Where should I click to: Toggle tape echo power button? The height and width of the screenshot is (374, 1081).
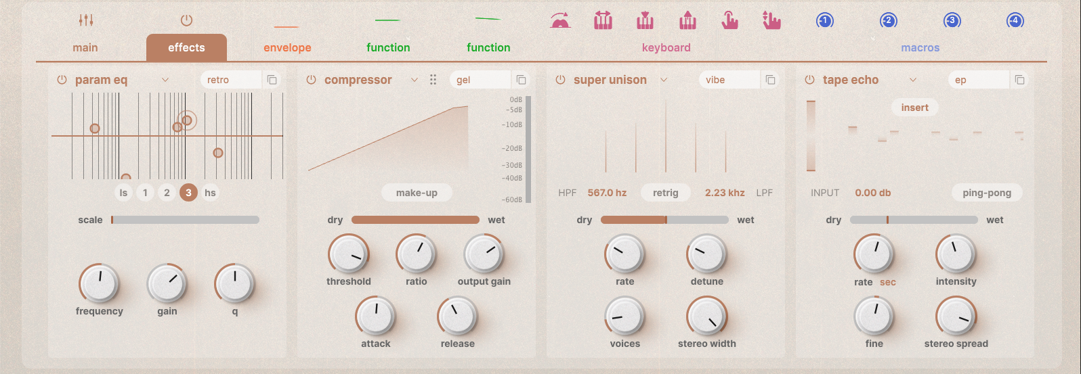coord(809,80)
